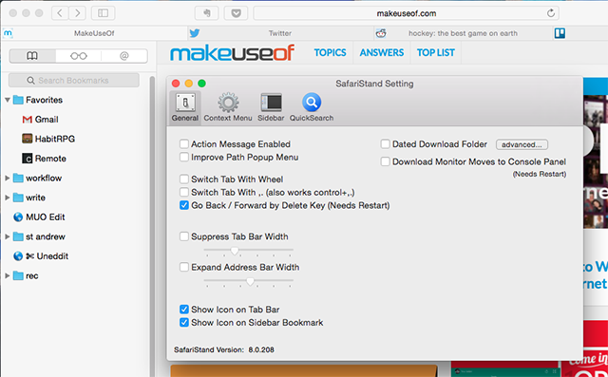
Task: Expand the workflow folder
Action: coord(8,179)
